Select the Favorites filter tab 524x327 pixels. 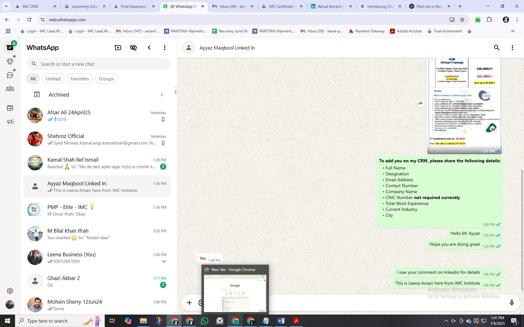(80, 79)
